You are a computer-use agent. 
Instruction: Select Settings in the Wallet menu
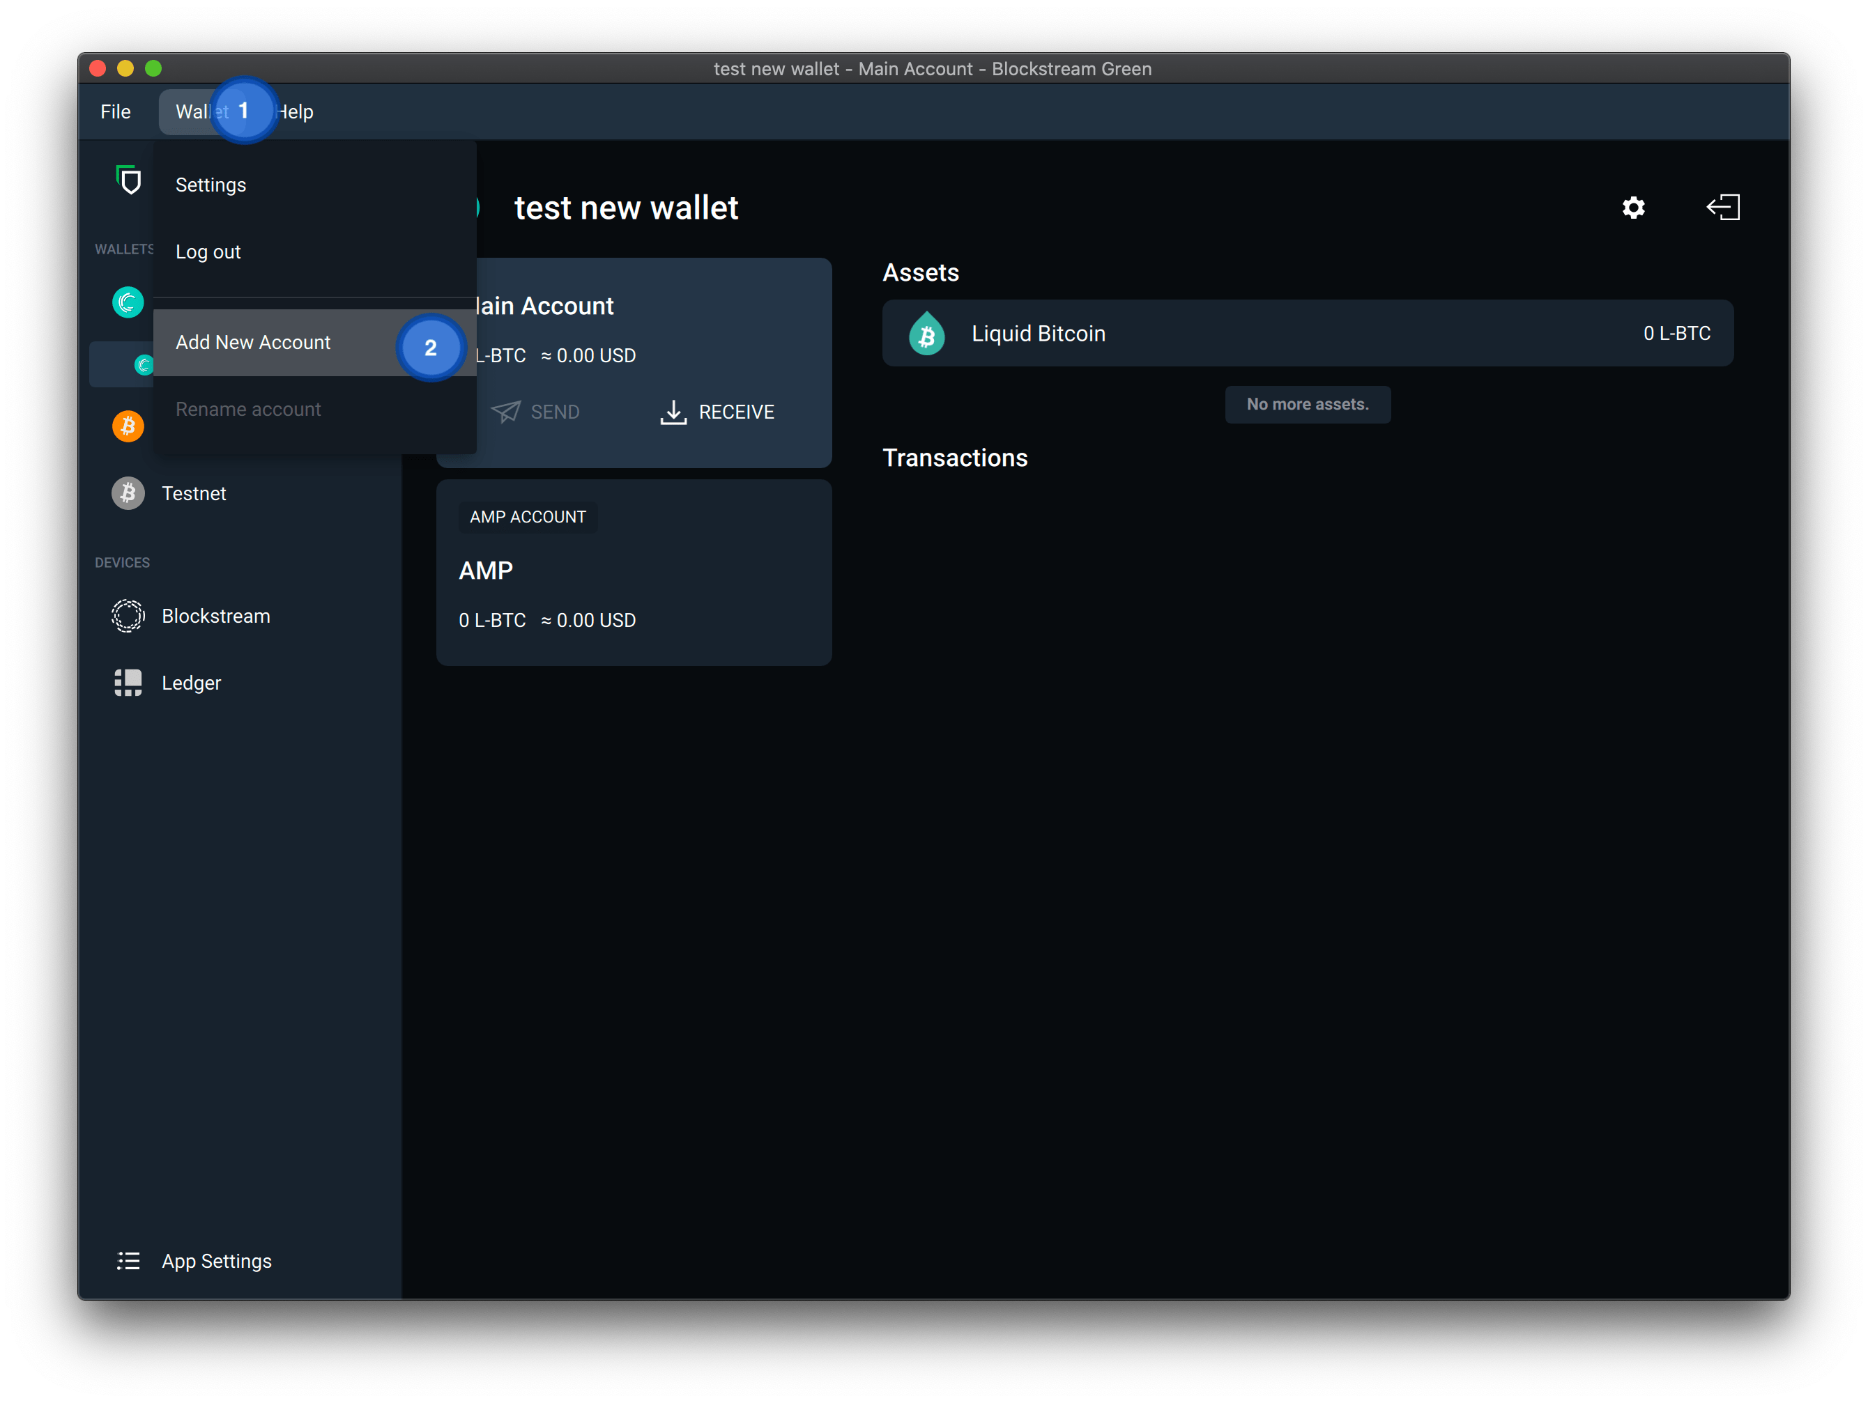210,184
